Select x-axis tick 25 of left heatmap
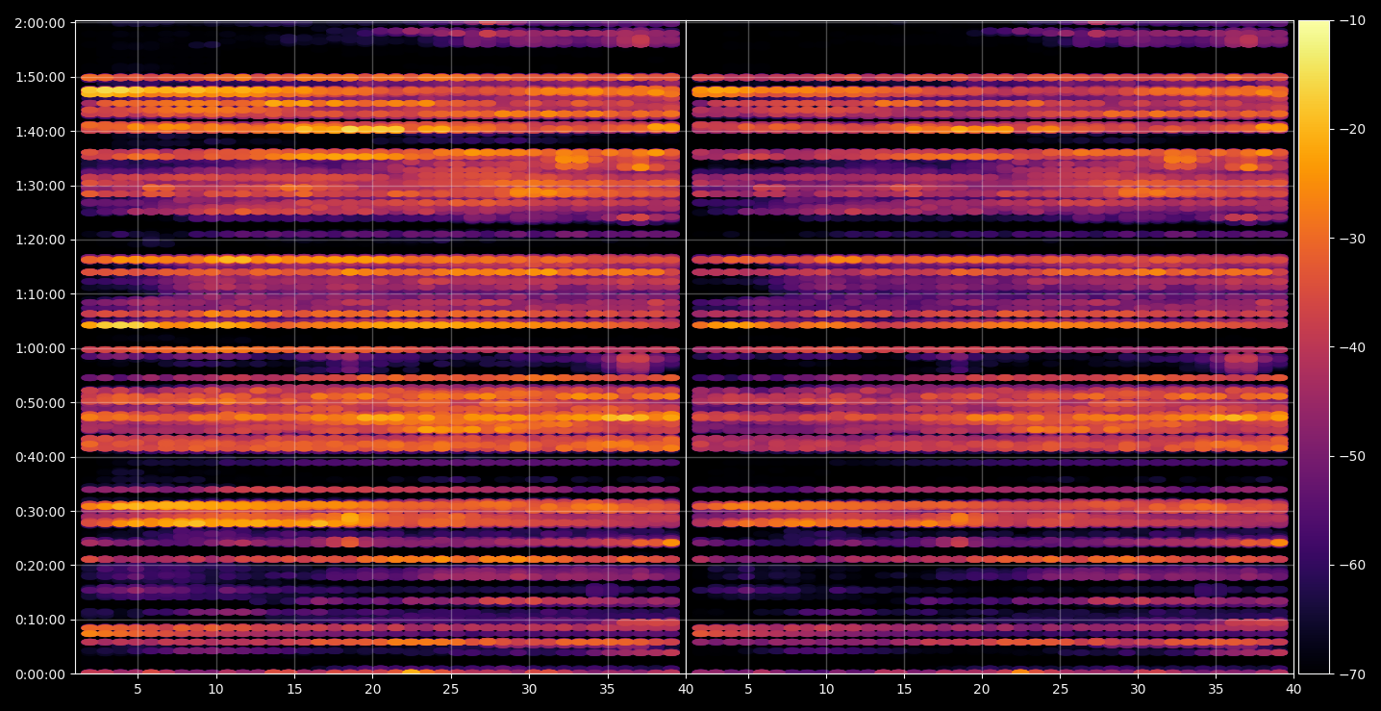The height and width of the screenshot is (711, 1381). [x=451, y=689]
